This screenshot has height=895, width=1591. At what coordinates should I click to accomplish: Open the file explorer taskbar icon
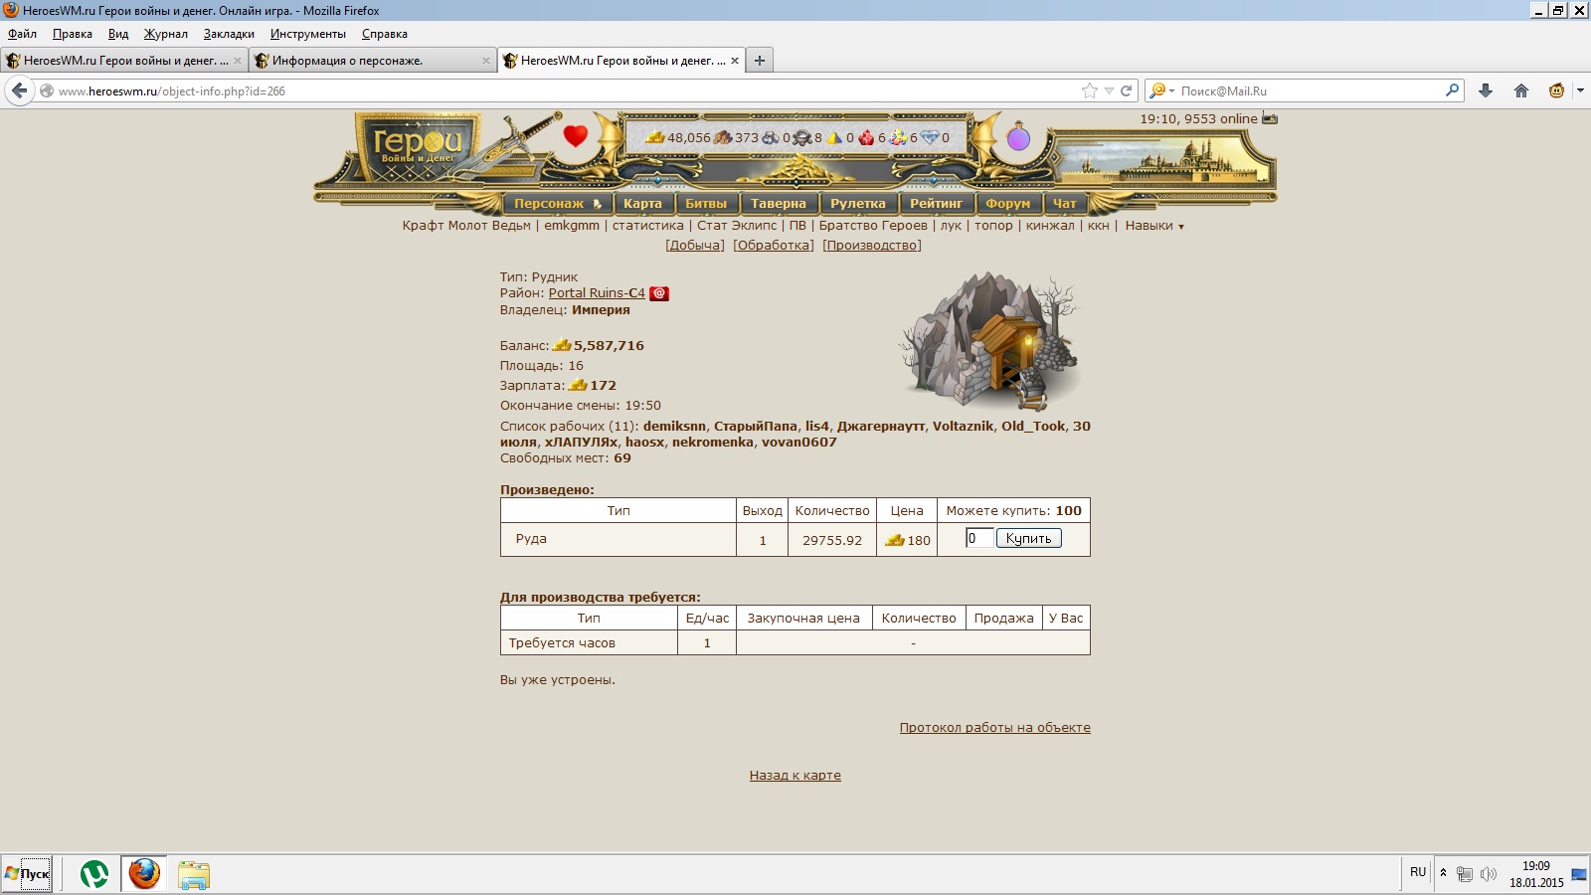[194, 874]
